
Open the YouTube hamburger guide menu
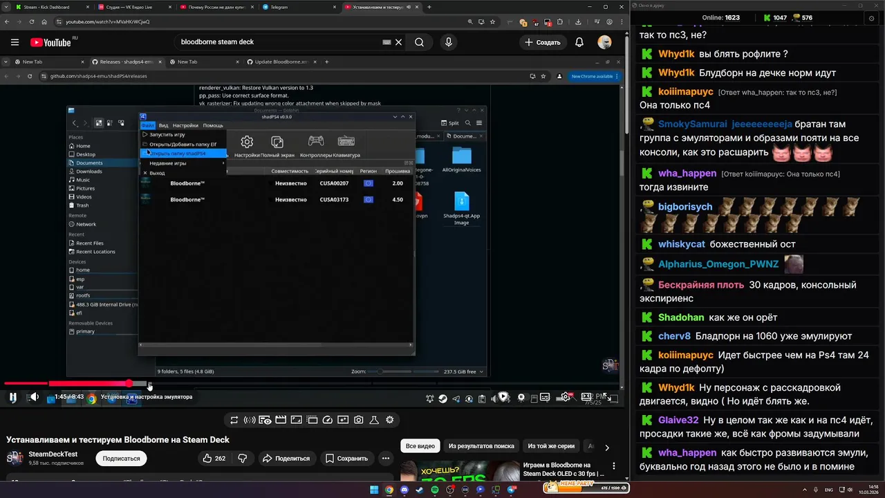pyautogui.click(x=15, y=42)
